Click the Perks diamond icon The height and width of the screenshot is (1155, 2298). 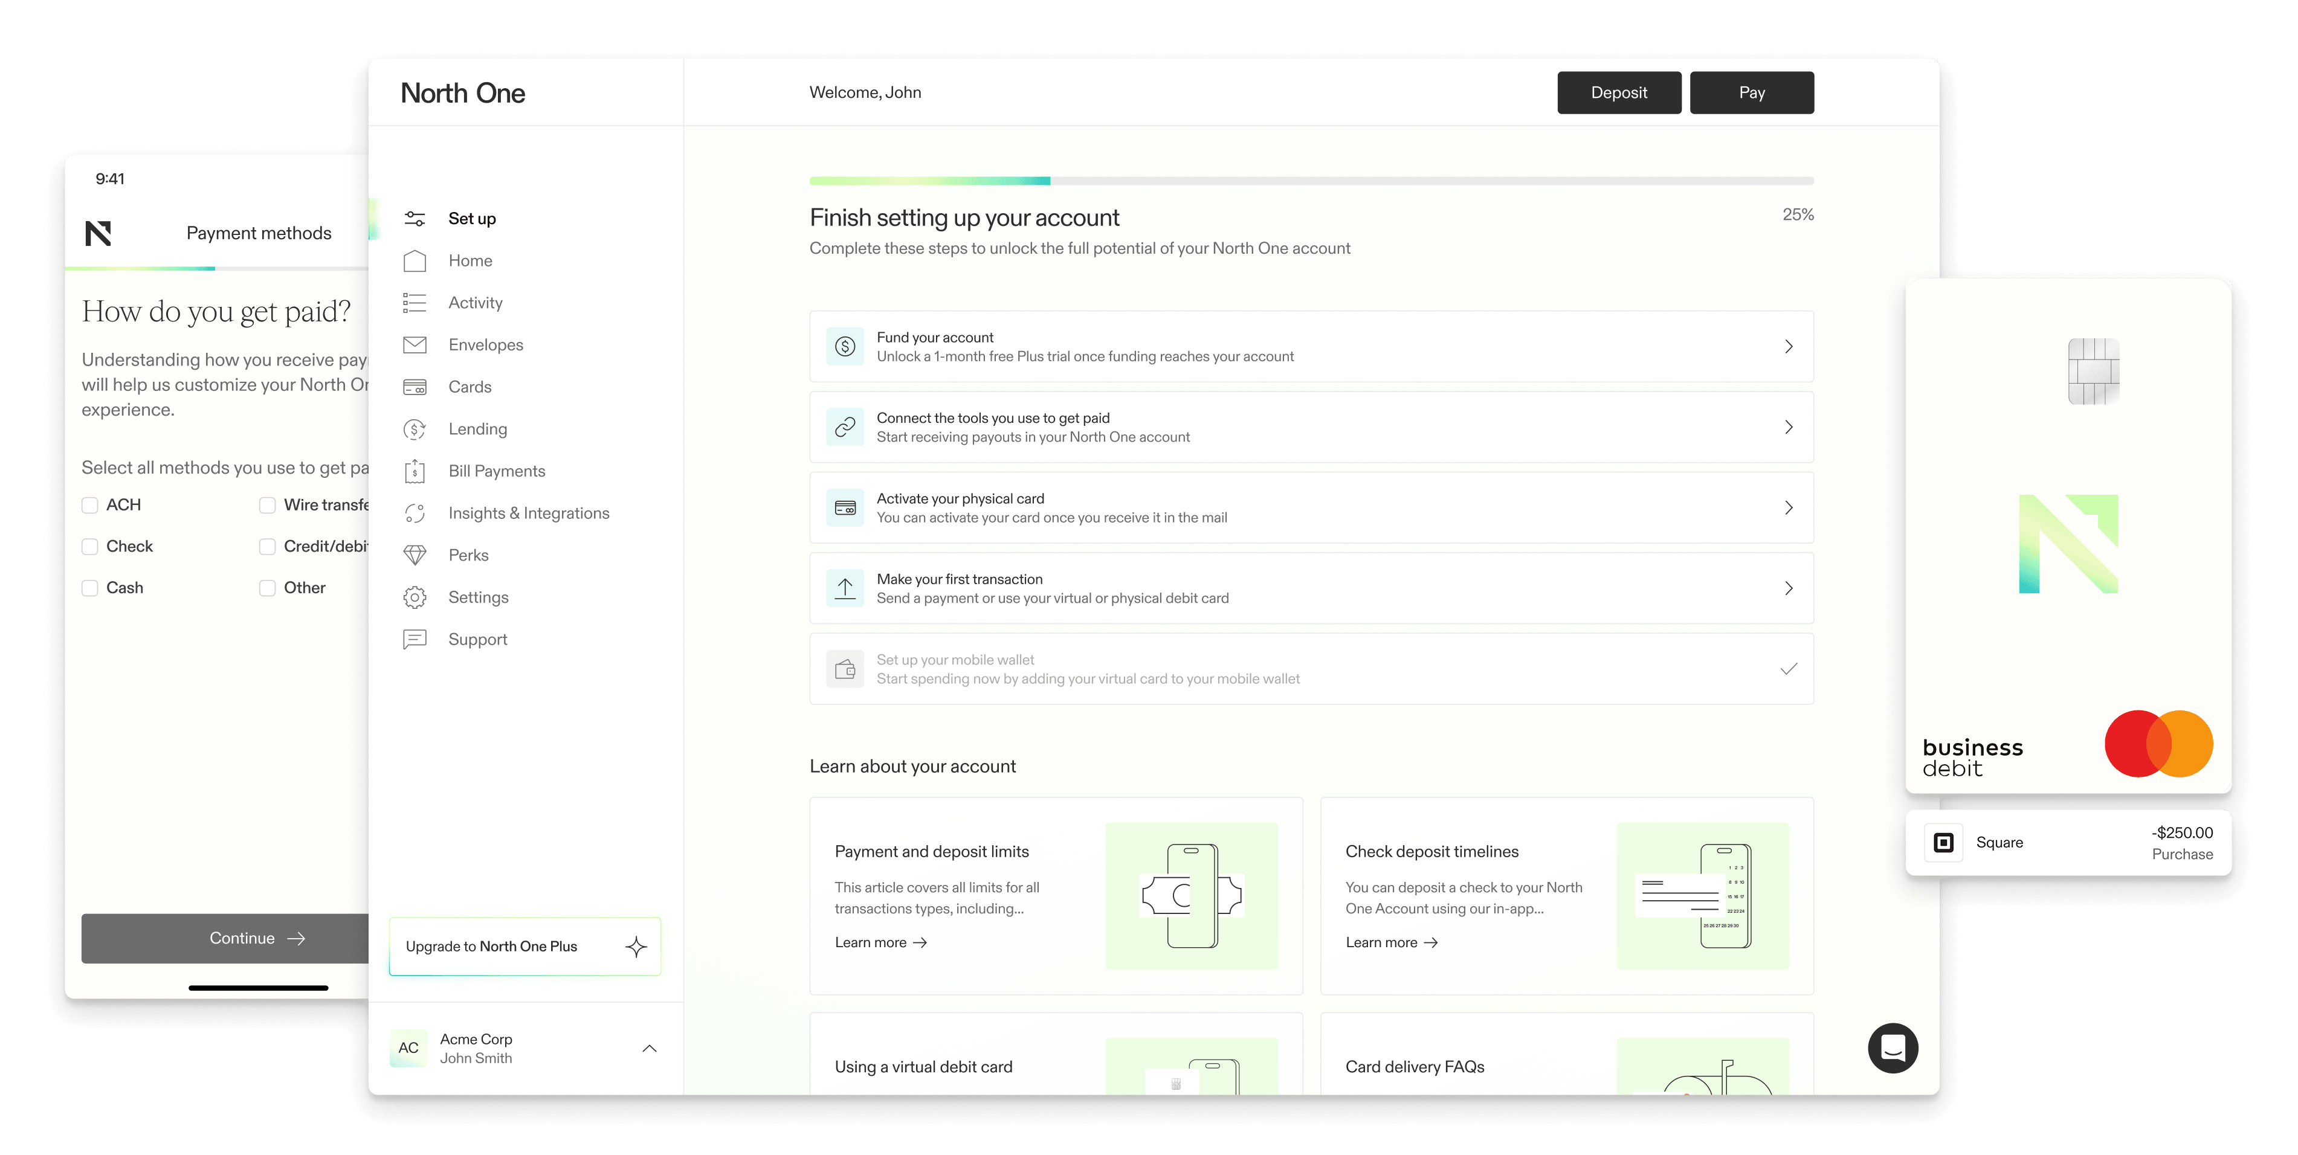pyautogui.click(x=415, y=555)
